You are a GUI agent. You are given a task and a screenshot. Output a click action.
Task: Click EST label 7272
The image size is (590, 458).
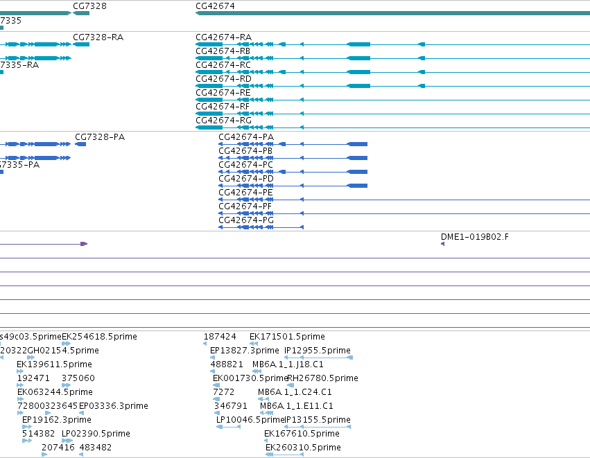tap(223, 392)
